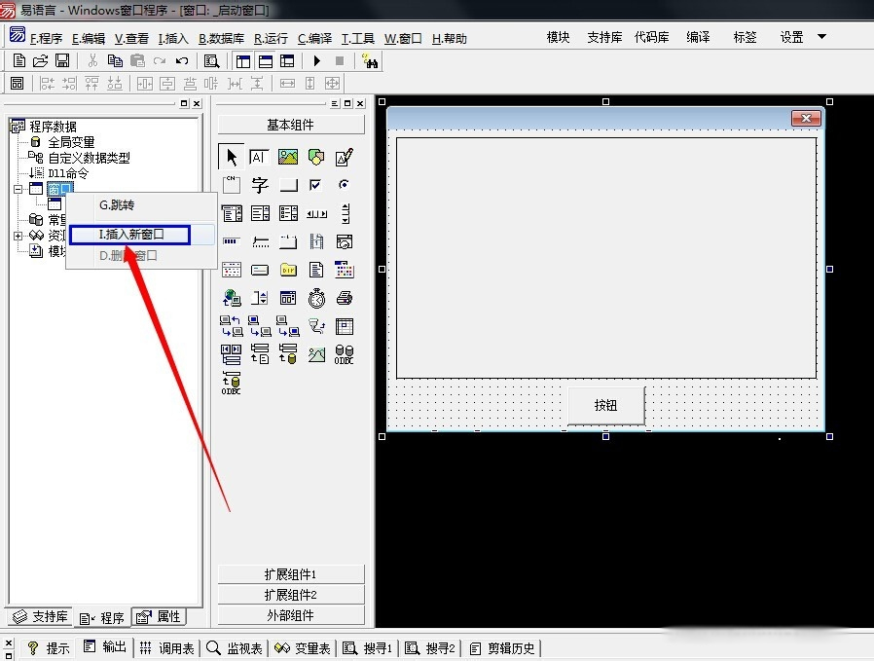Select the 字 label component icon
This screenshot has width=874, height=661.
[x=260, y=185]
